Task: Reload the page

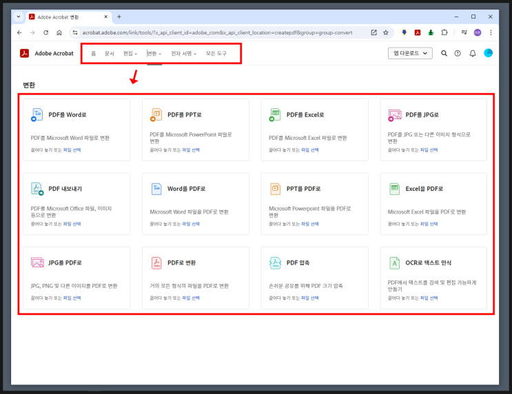Action: [45, 32]
